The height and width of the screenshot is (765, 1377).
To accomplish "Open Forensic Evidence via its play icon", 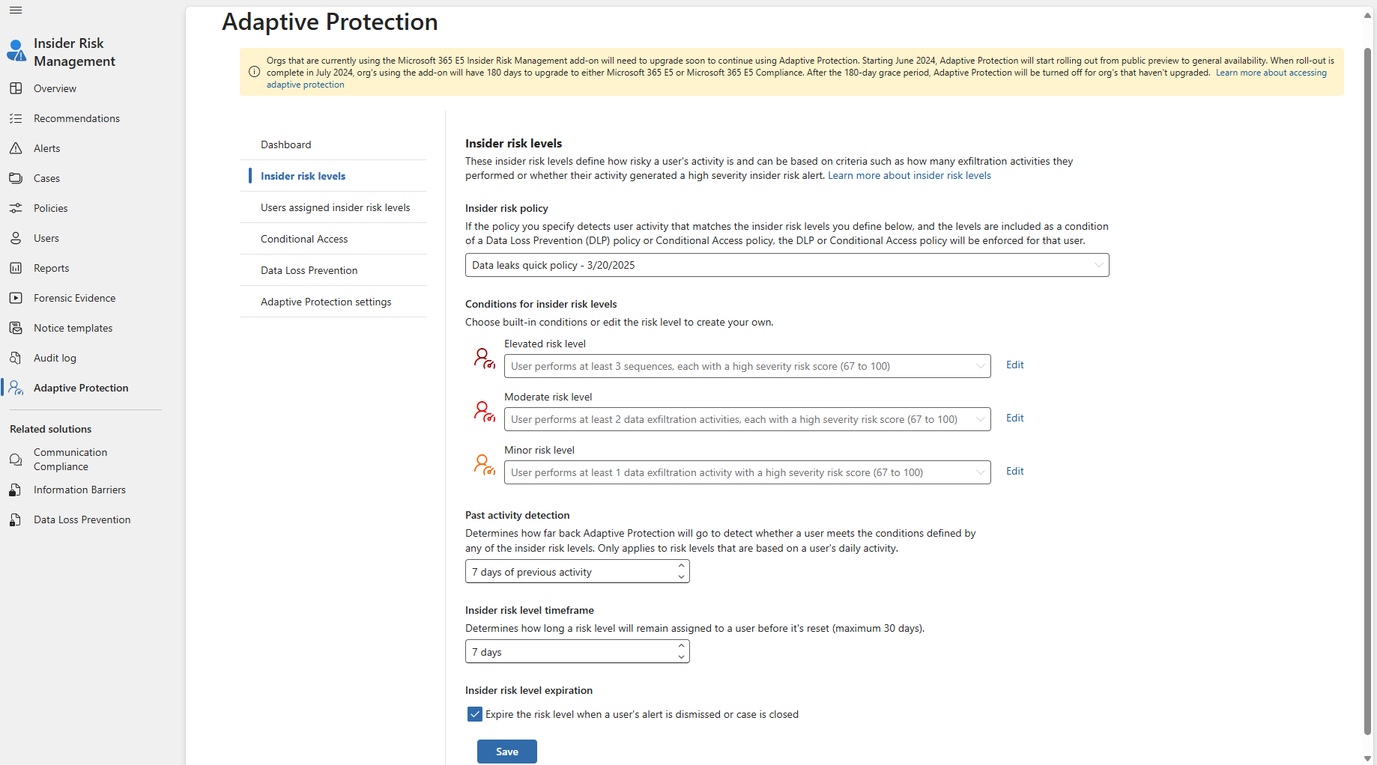I will (x=16, y=298).
